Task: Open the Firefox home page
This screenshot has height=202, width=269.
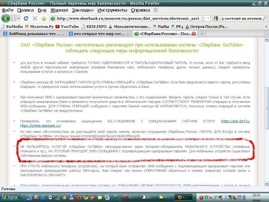Action: point(44,19)
